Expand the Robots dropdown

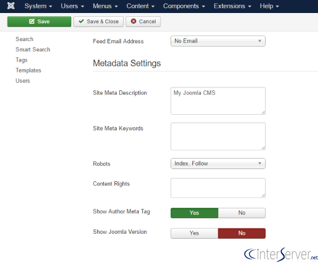[x=218, y=163]
